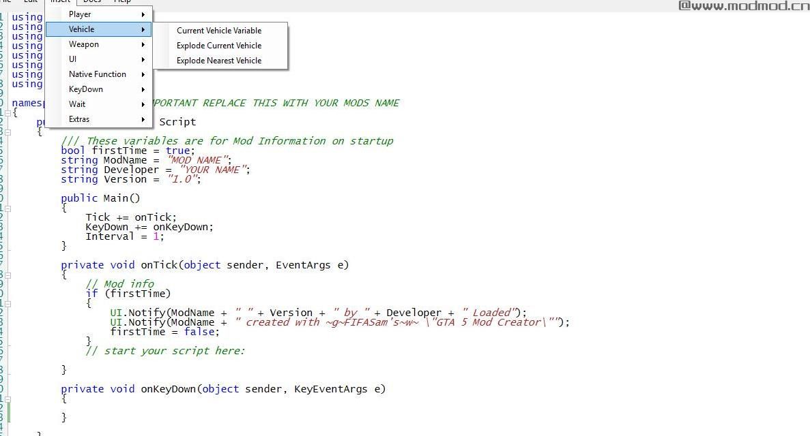Open the Player submenu
Viewport: 810px width, 436px height.
point(80,14)
